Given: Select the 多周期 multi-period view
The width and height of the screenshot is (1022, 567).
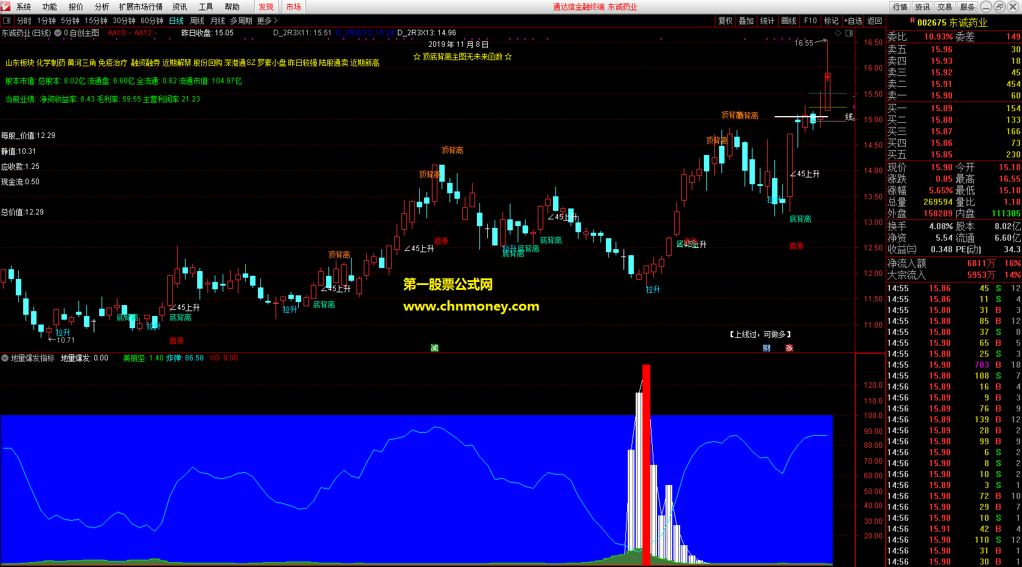Looking at the screenshot, I should [242, 21].
